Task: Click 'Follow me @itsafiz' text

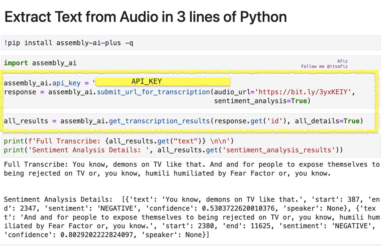Action: [324, 66]
